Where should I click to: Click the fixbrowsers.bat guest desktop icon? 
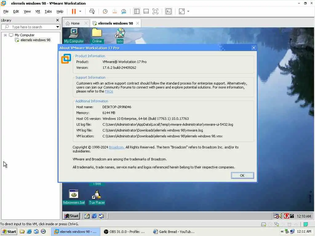pyautogui.click(x=74, y=197)
